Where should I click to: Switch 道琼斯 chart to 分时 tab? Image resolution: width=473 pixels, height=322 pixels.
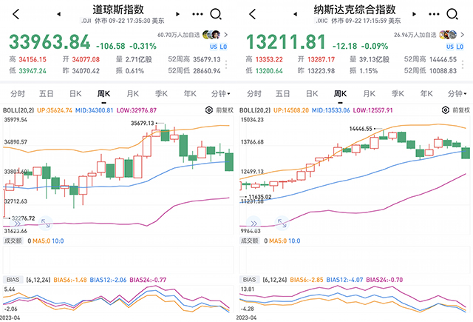[18, 94]
